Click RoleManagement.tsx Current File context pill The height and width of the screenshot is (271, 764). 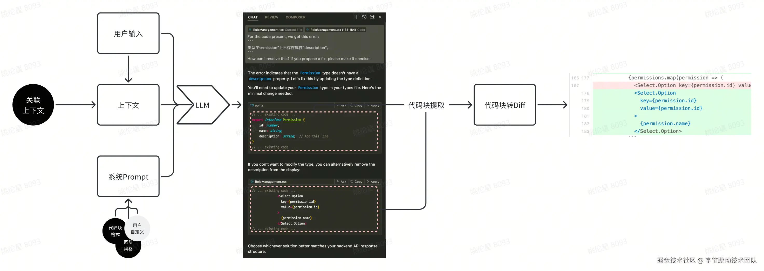point(275,30)
